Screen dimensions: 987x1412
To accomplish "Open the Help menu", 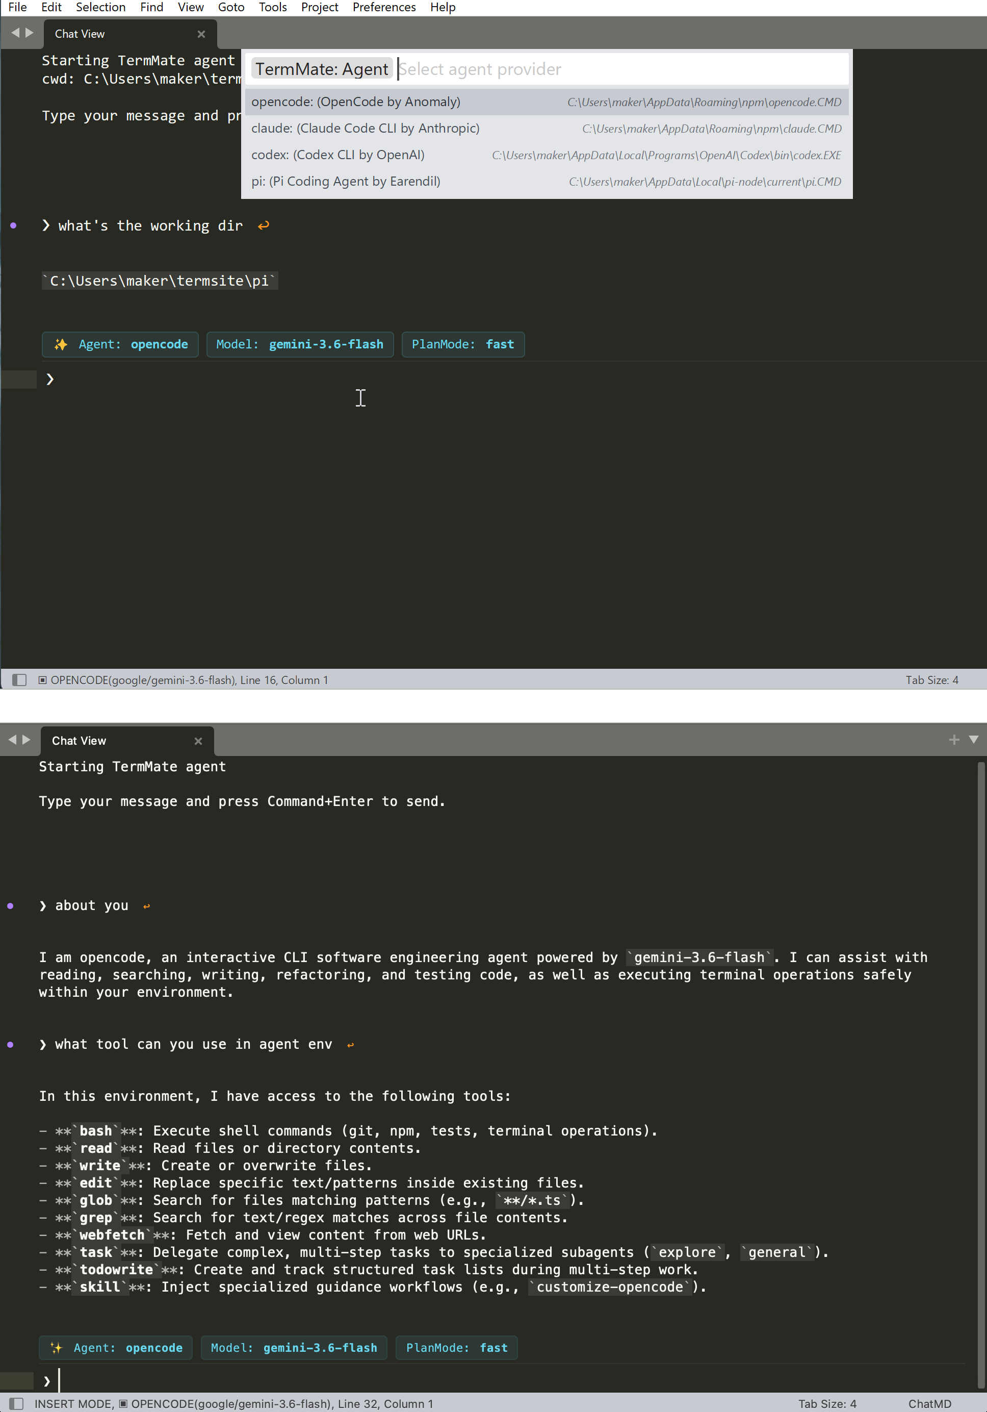I will point(443,7).
